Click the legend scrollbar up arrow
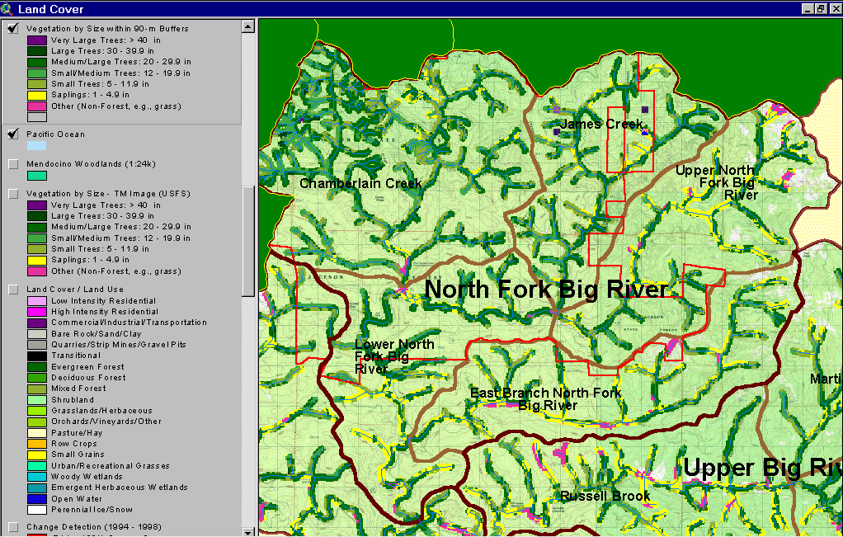 (247, 26)
